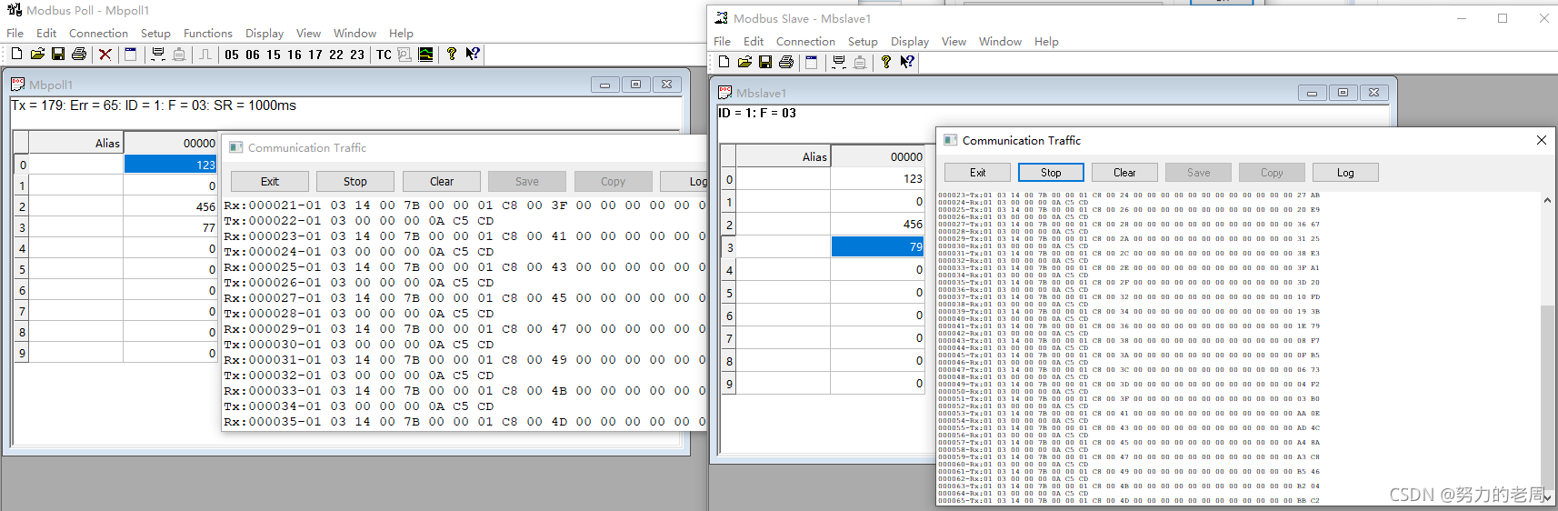This screenshot has width=1558, height=511.
Task: Click context help arrow icon in Modbus Poll
Action: (473, 55)
